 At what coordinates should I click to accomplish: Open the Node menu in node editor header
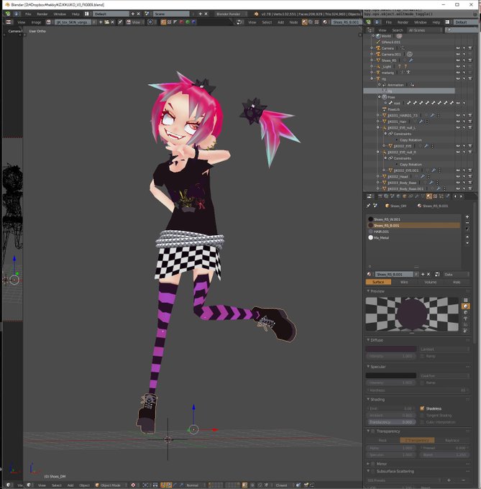pos(293,22)
